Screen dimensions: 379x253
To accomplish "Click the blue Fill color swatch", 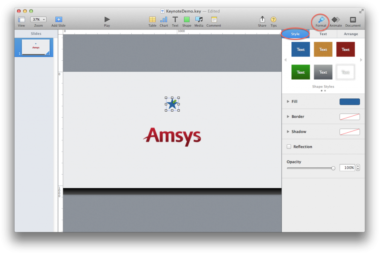I will (x=350, y=102).
